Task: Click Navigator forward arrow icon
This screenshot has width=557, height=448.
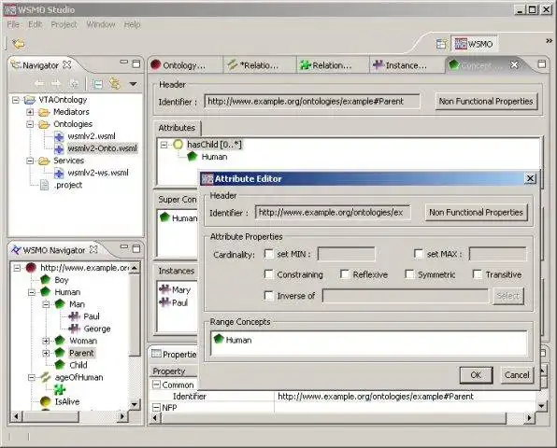Action: point(56,84)
